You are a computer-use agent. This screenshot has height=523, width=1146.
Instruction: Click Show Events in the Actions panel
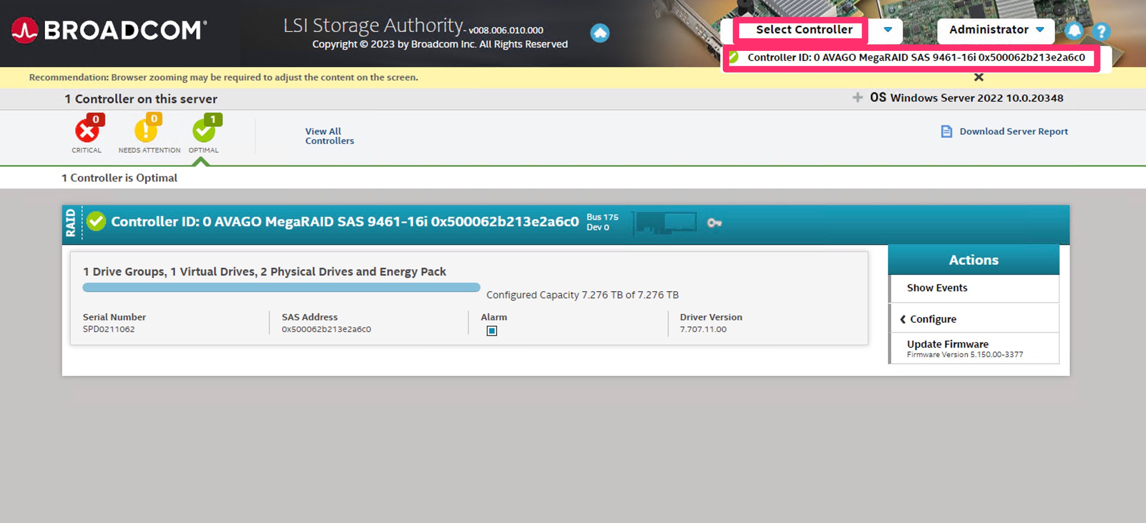(937, 287)
